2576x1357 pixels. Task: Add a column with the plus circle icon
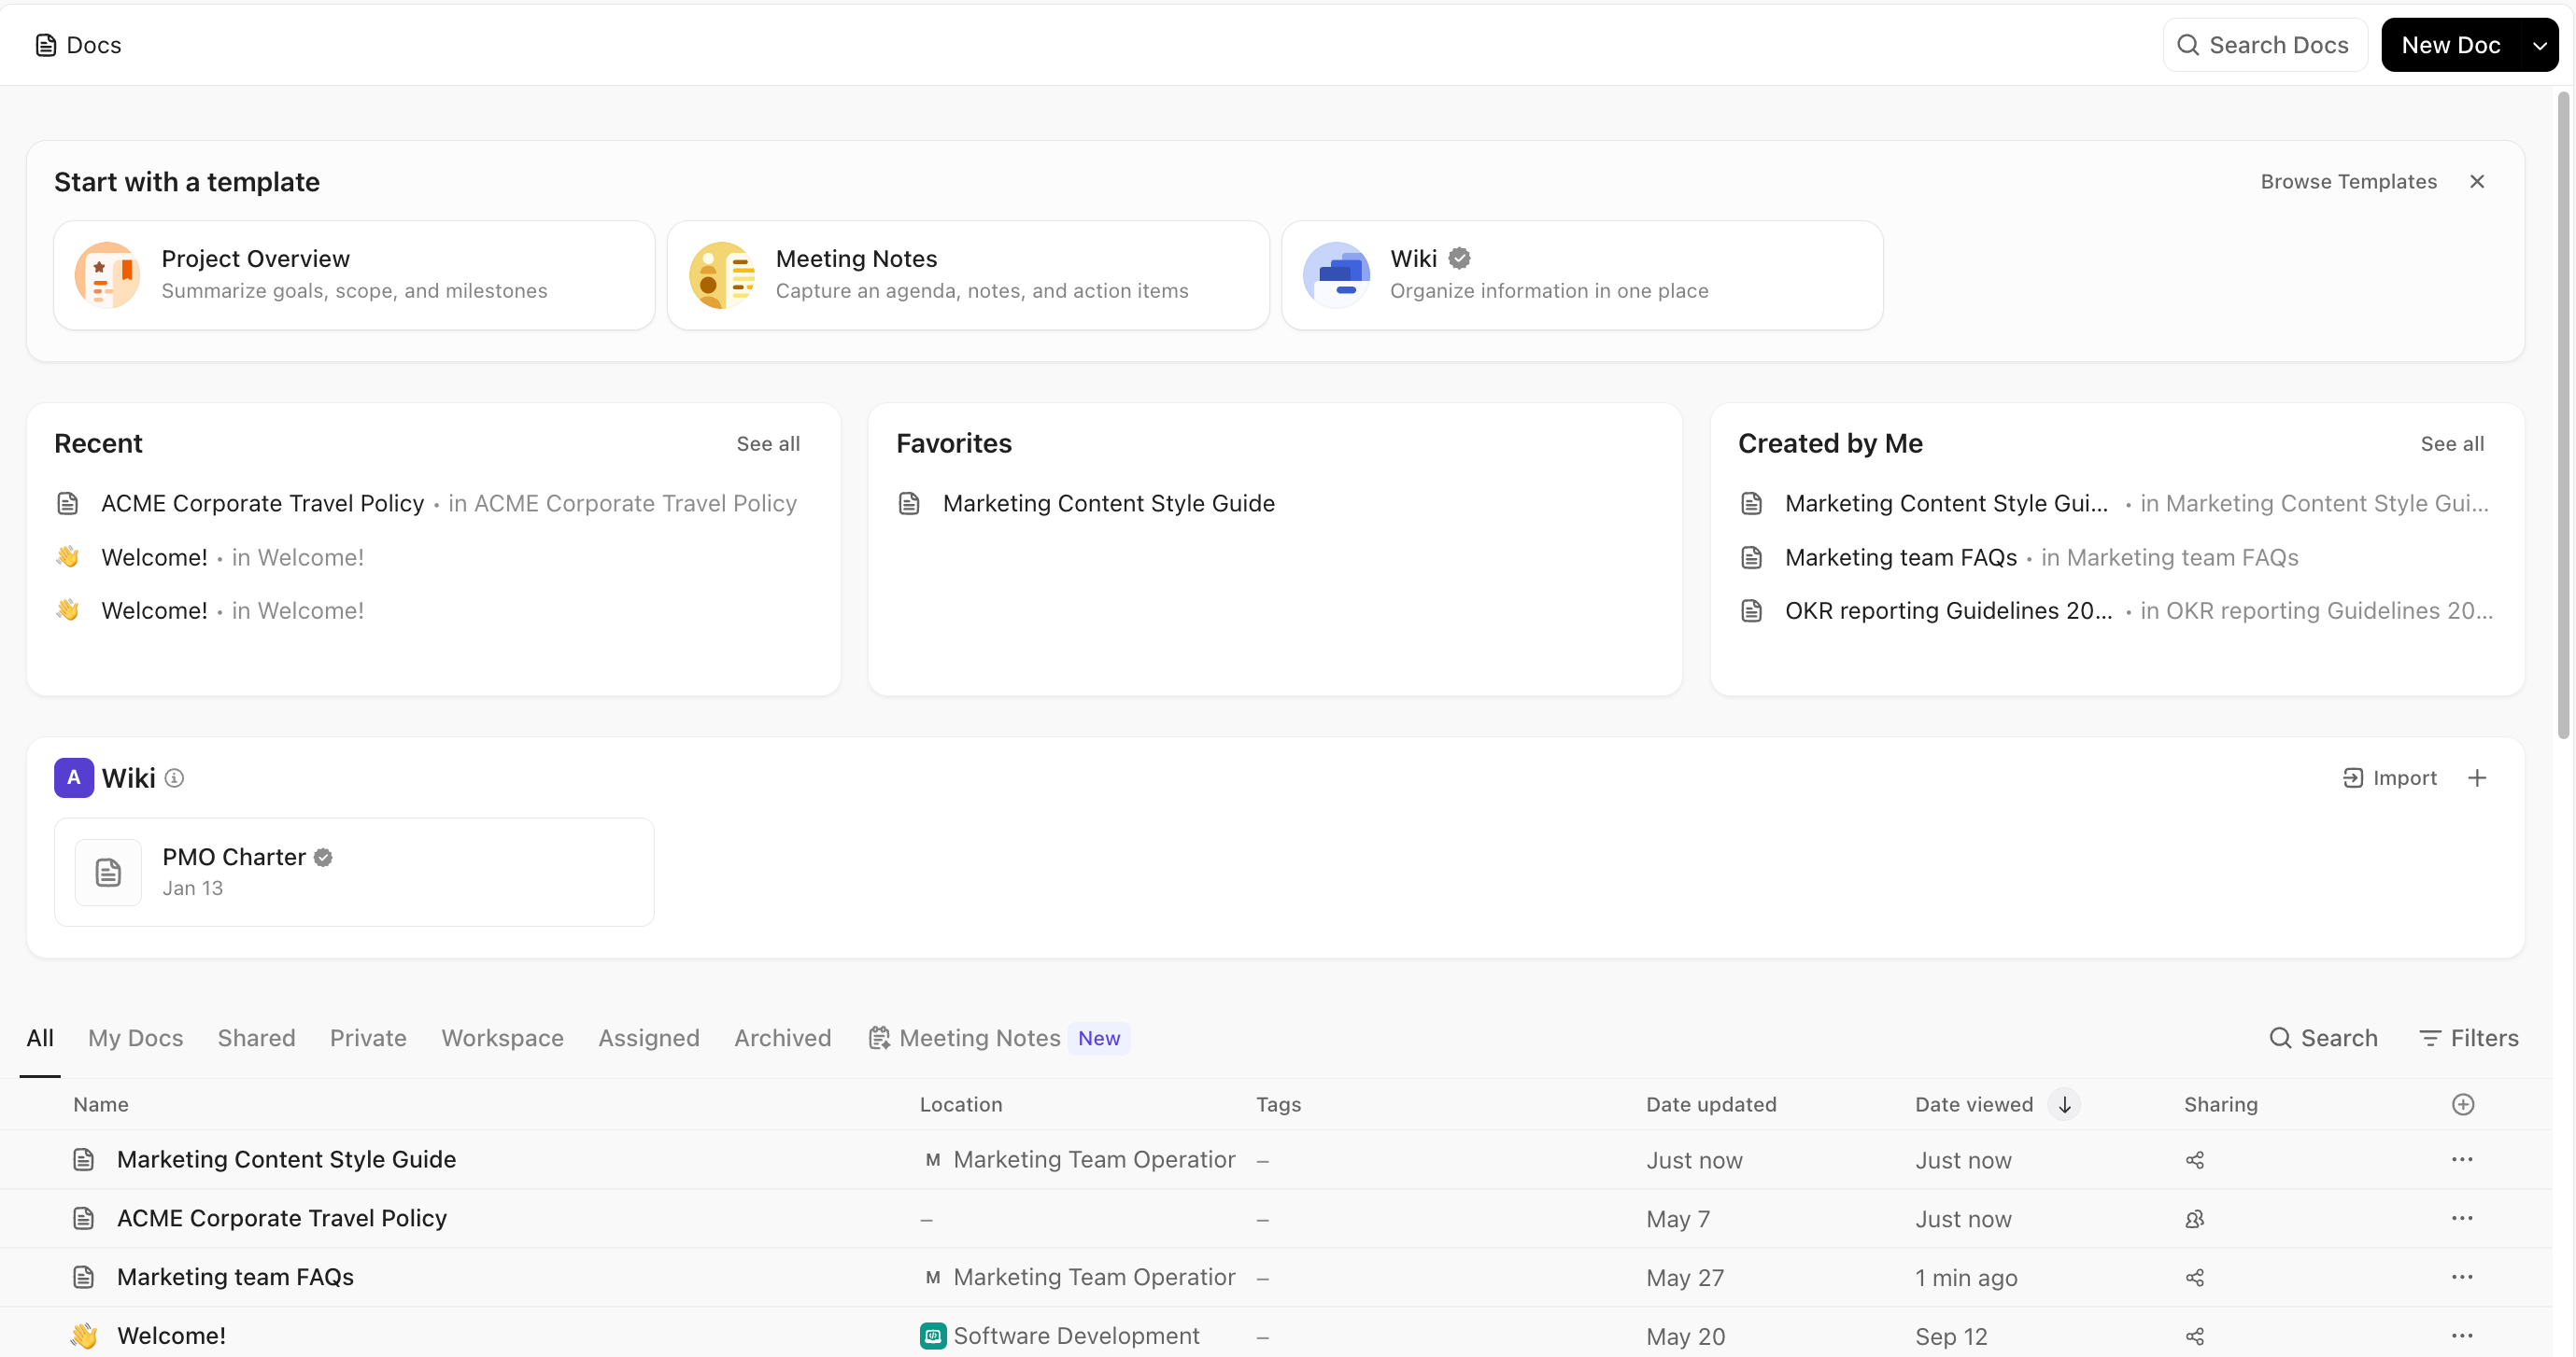click(2462, 1103)
